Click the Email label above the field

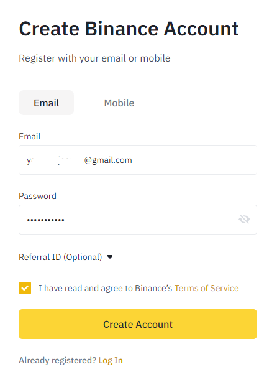pos(30,136)
